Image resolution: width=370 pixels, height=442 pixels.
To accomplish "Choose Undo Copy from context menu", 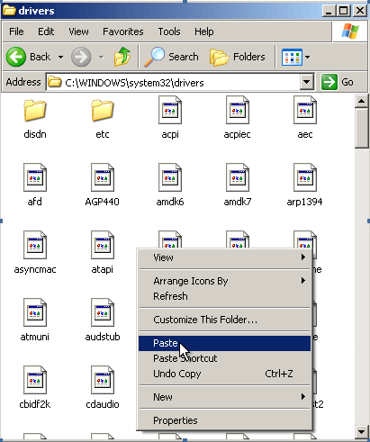I will pos(224,374).
